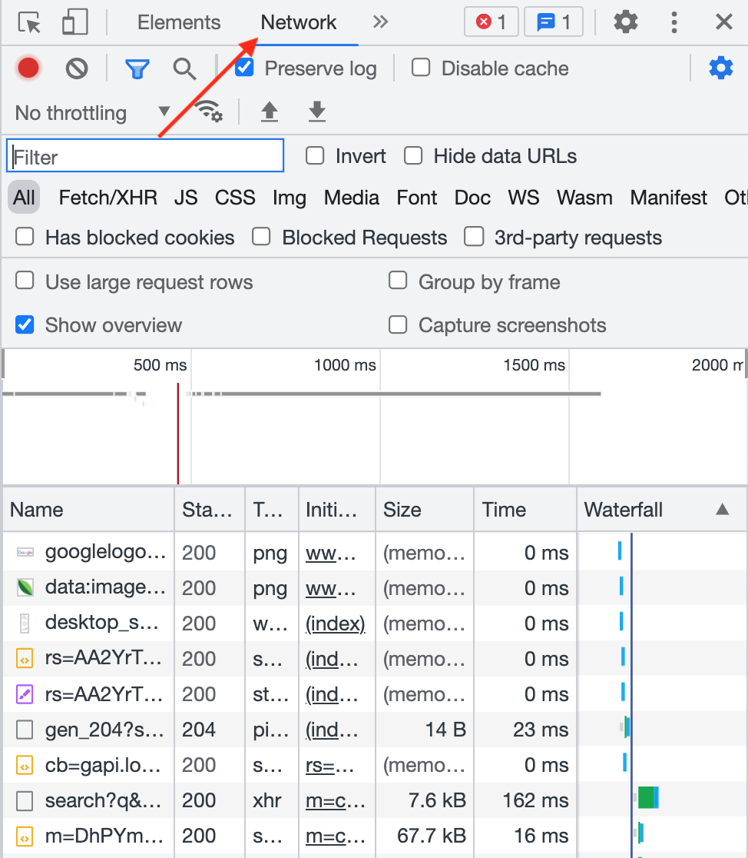
Task: Enable Use large request rows
Action: click(x=25, y=281)
